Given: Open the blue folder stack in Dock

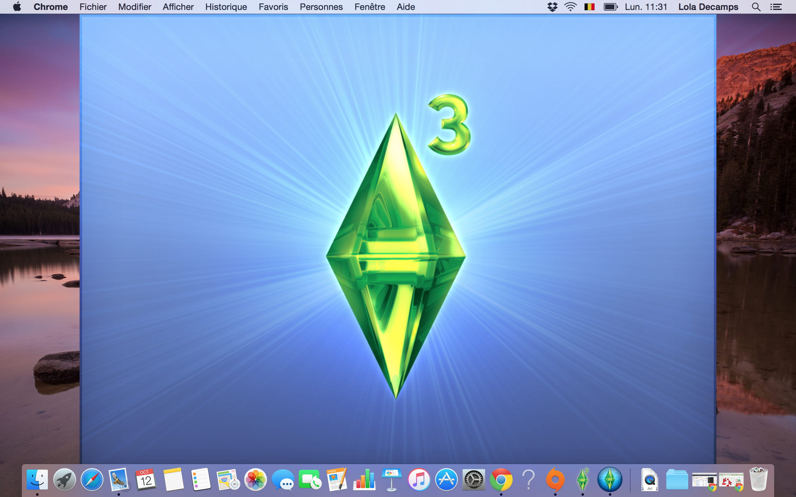Looking at the screenshot, I should tap(677, 480).
